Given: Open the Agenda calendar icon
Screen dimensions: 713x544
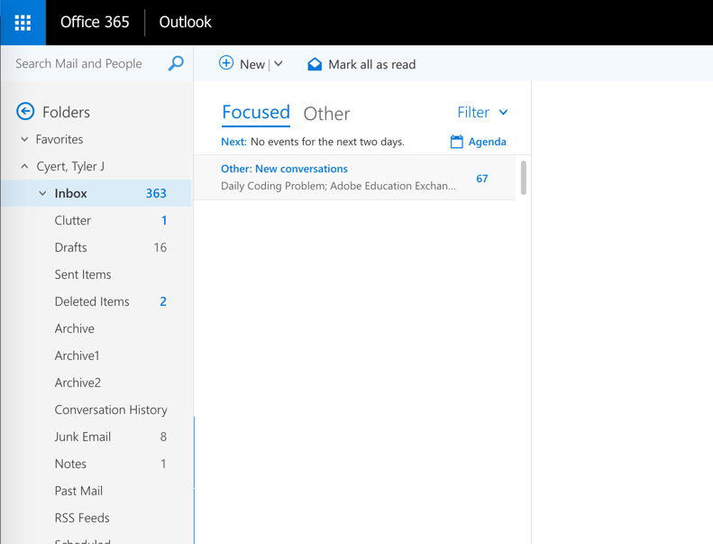Looking at the screenshot, I should click(457, 142).
